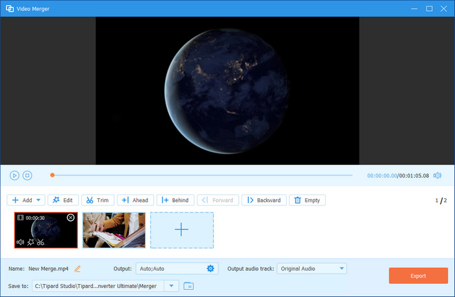
Task: Click the film strip icon on Earth clip
Action: tap(20, 218)
